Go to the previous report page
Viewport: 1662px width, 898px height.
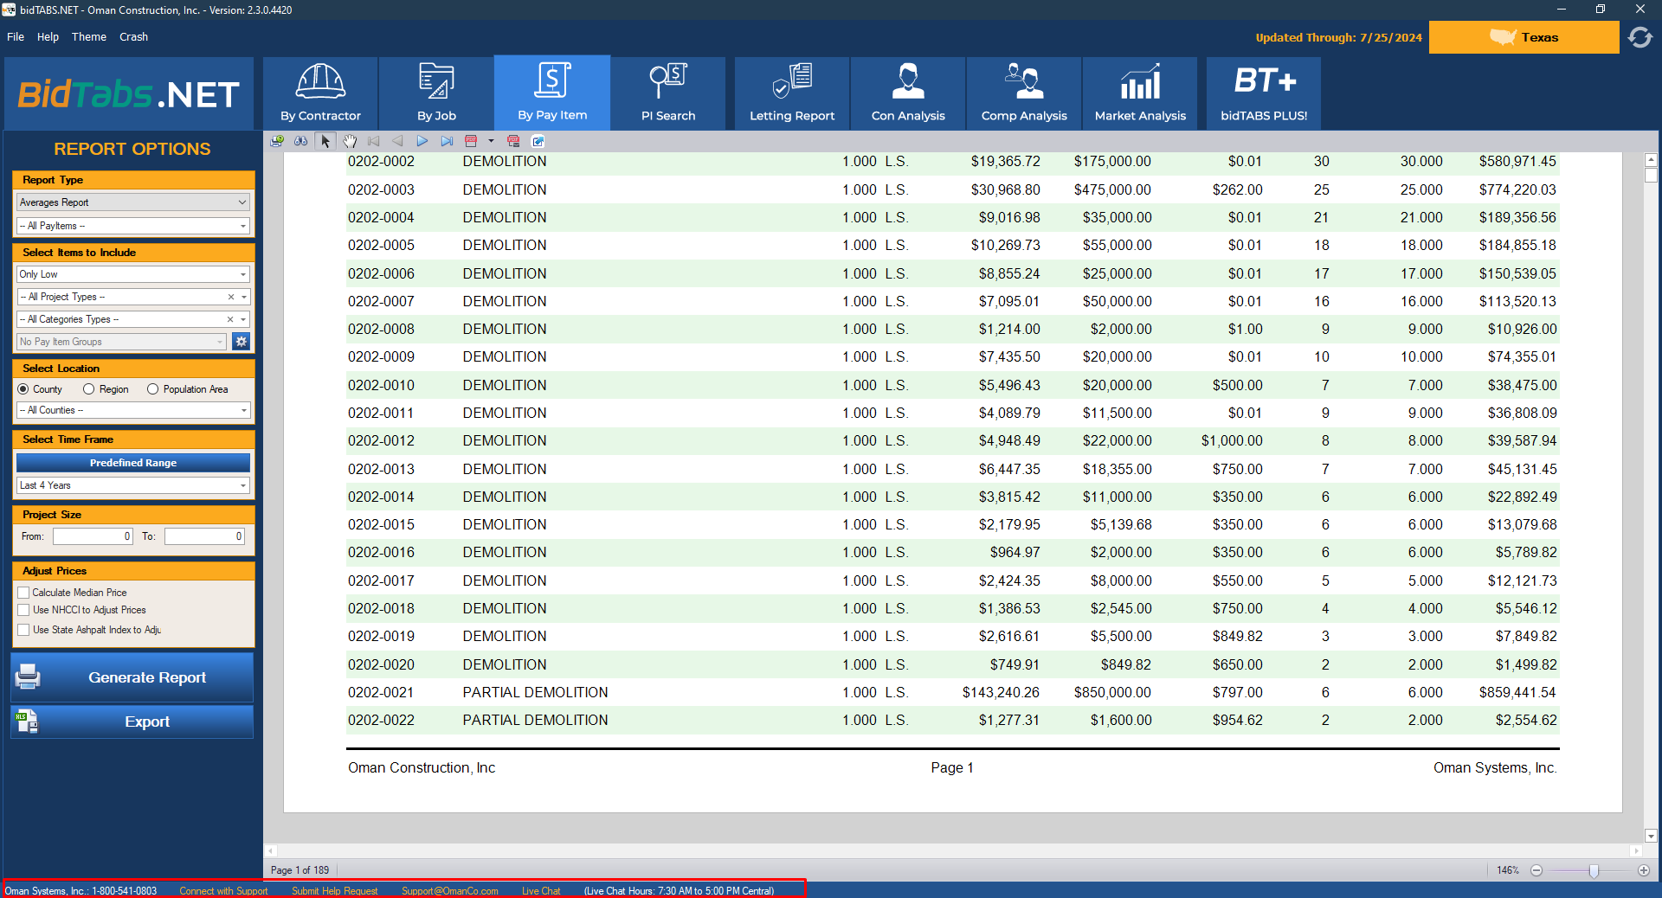click(397, 141)
